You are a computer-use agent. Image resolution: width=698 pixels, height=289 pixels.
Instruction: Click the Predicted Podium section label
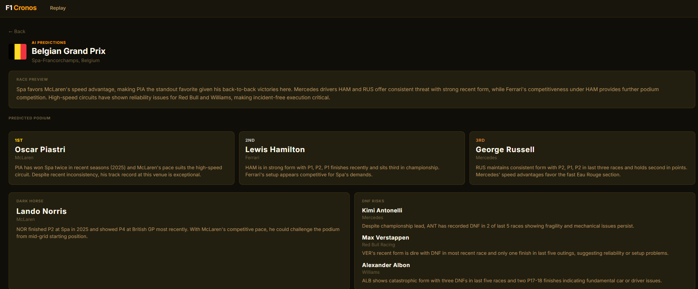coord(29,118)
